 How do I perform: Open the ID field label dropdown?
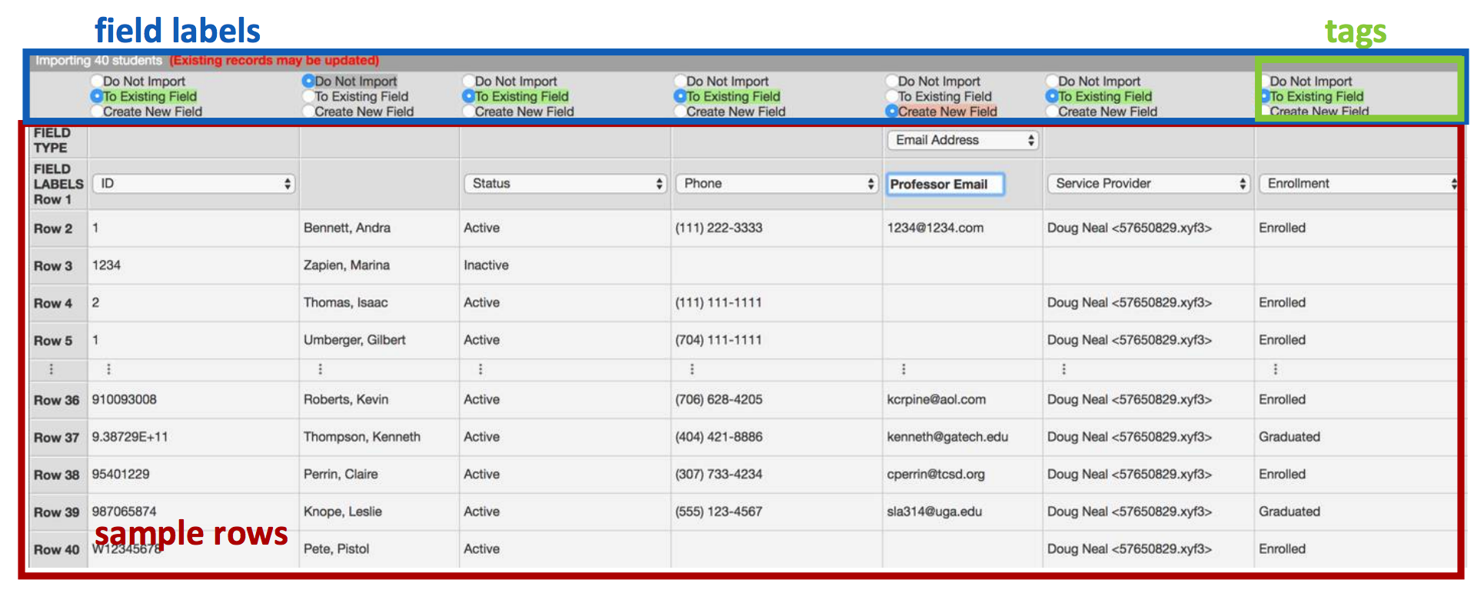coord(194,184)
